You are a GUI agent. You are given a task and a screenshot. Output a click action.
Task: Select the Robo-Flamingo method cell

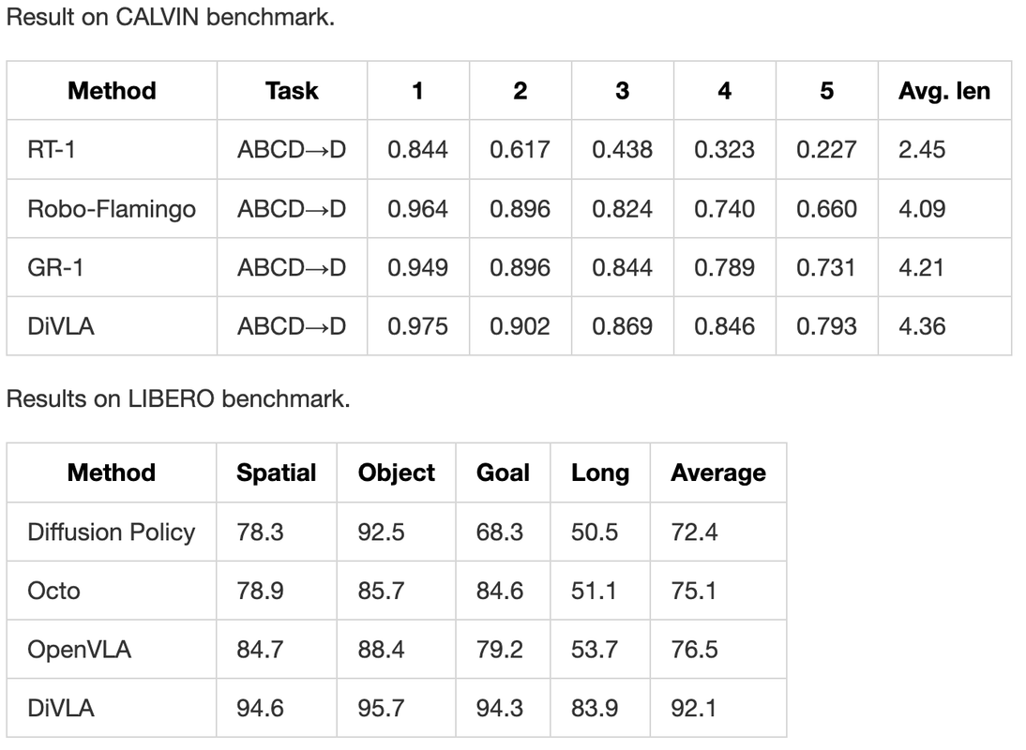pyautogui.click(x=112, y=208)
